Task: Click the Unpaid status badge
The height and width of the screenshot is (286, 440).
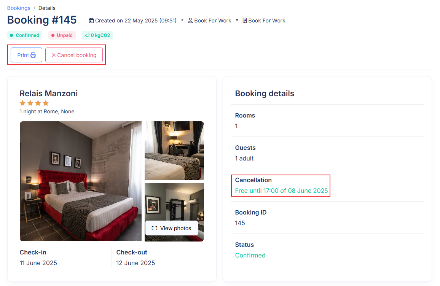Action: click(62, 35)
